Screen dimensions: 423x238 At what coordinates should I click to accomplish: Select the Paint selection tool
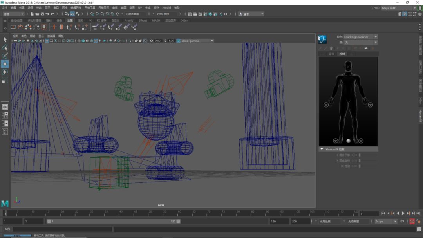point(5,56)
